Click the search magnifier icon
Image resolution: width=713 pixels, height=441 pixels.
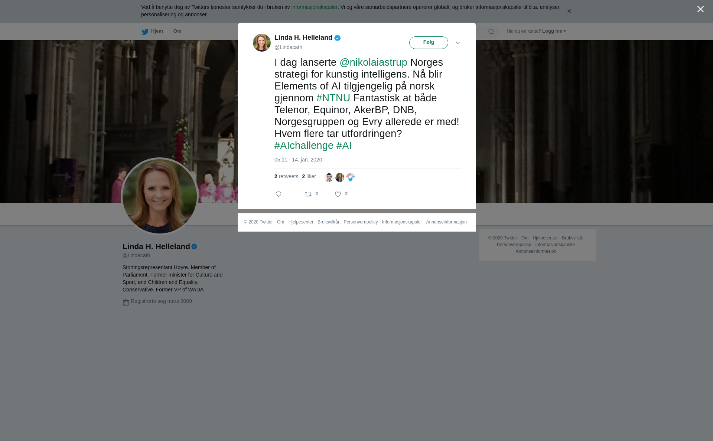[491, 32]
